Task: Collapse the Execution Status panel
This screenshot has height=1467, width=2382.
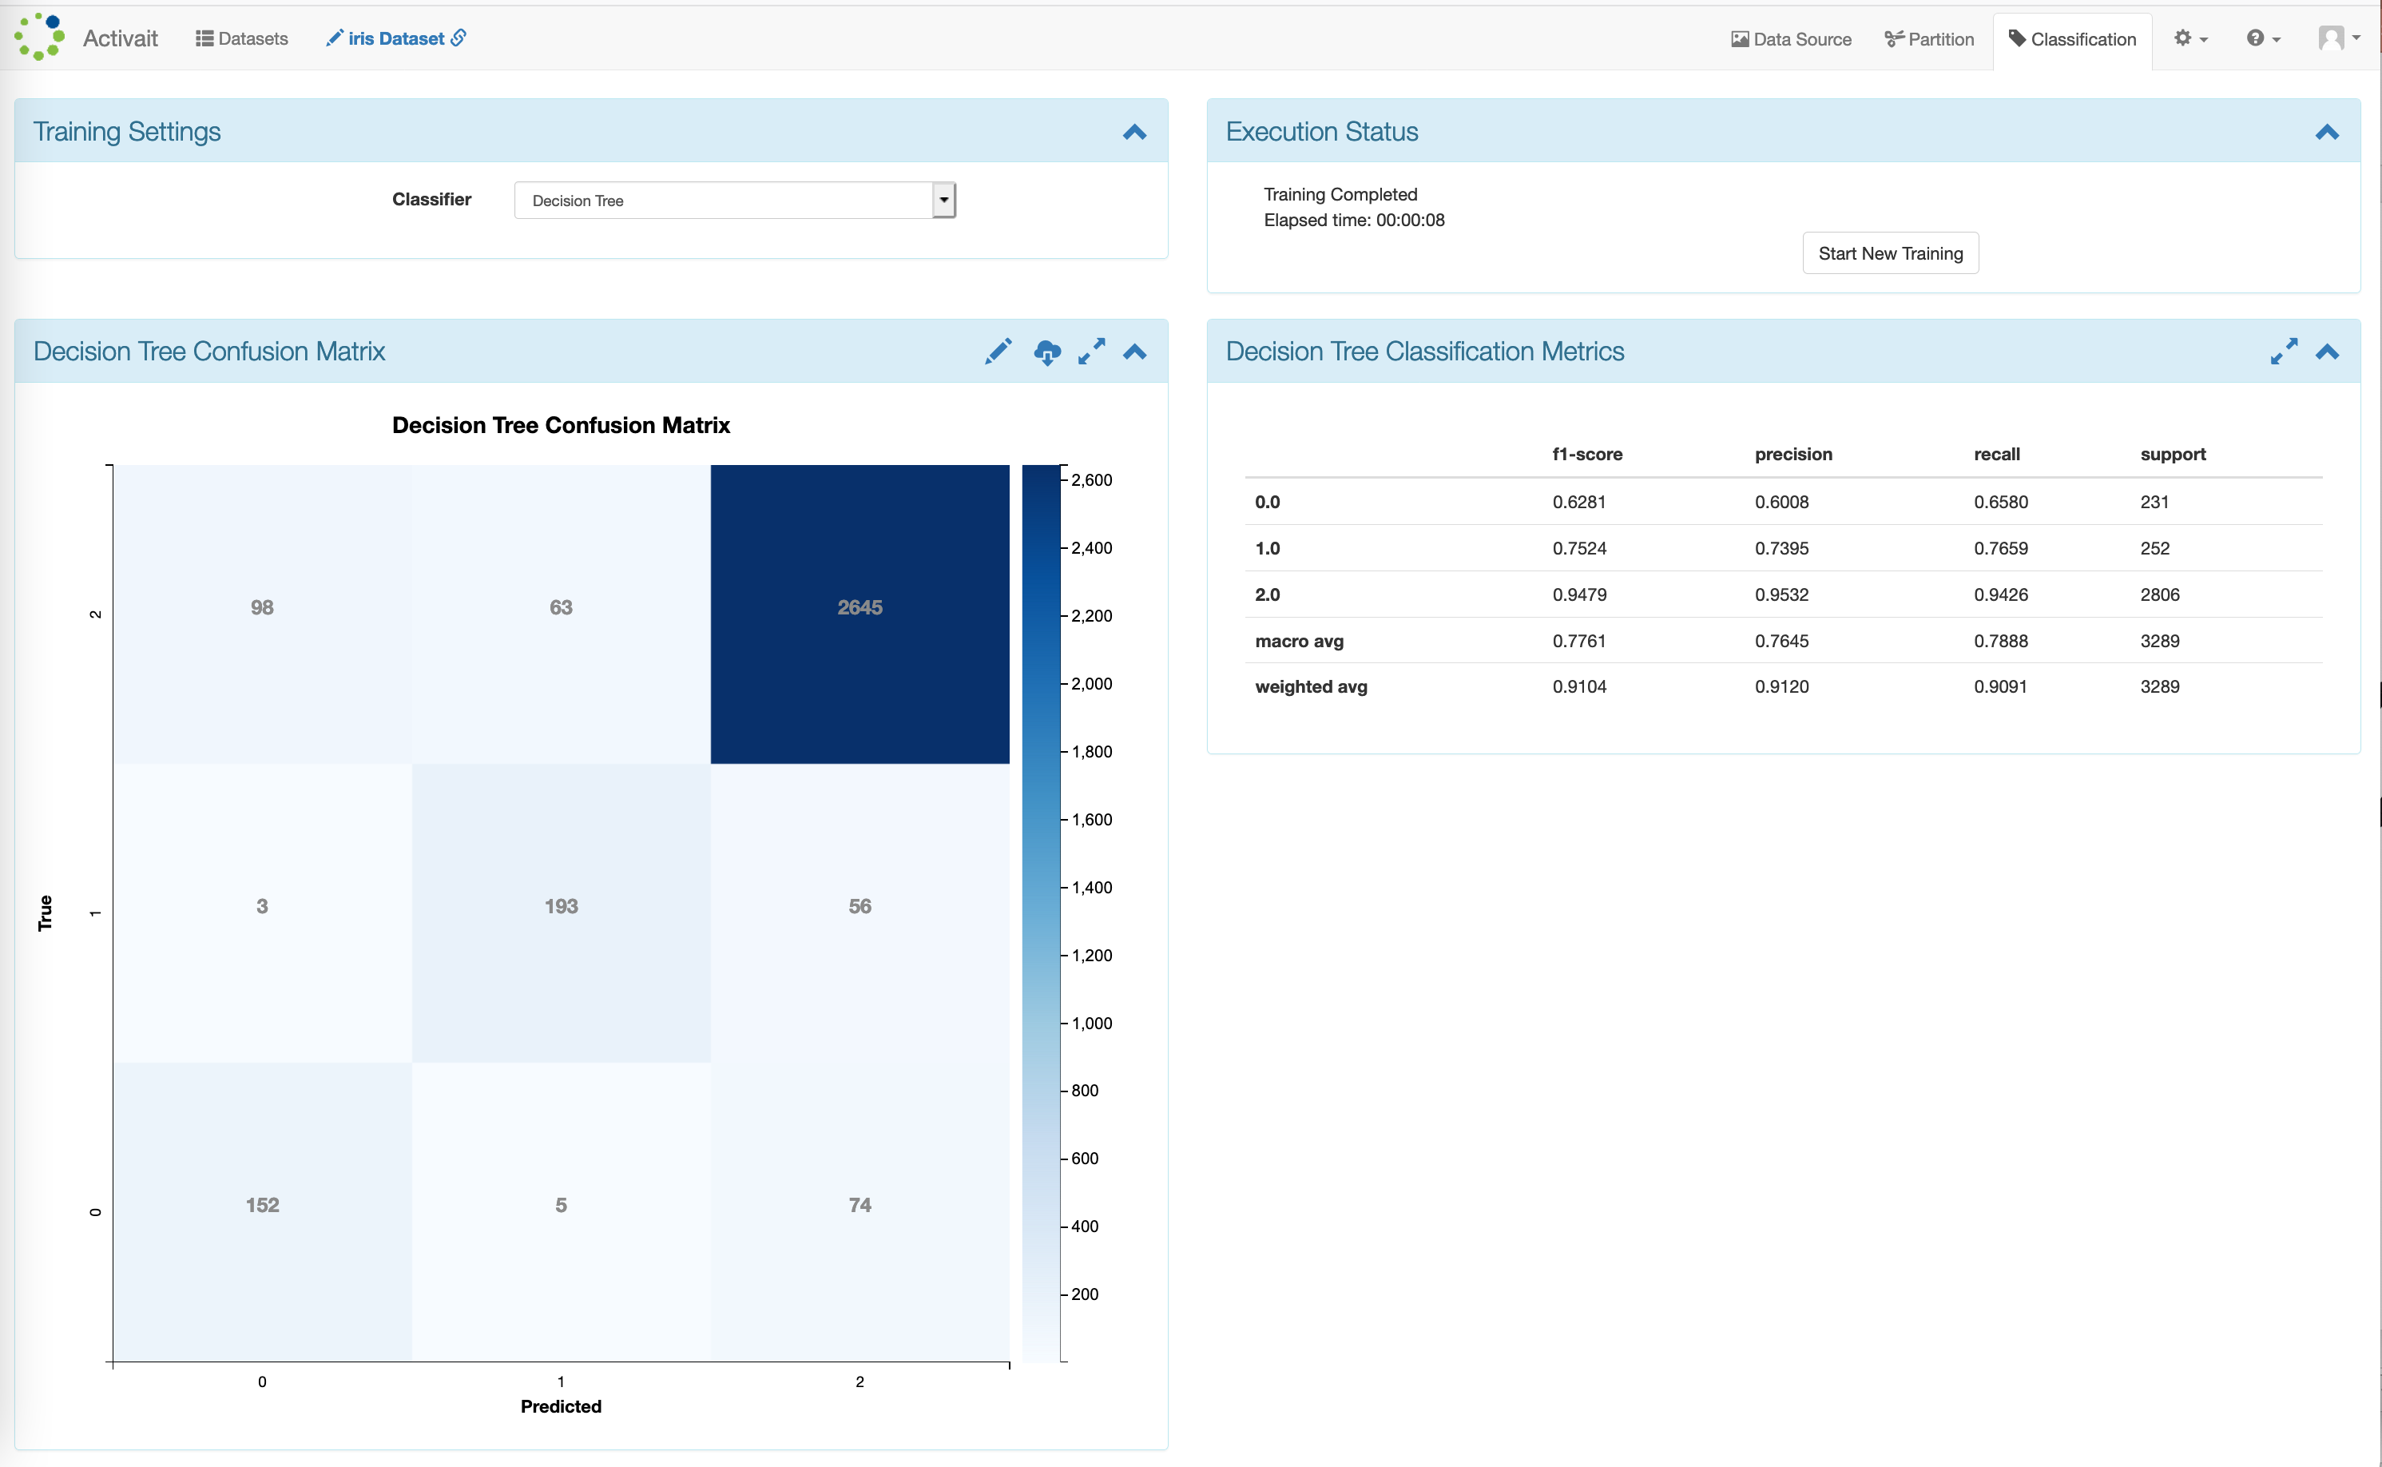Action: click(2327, 132)
